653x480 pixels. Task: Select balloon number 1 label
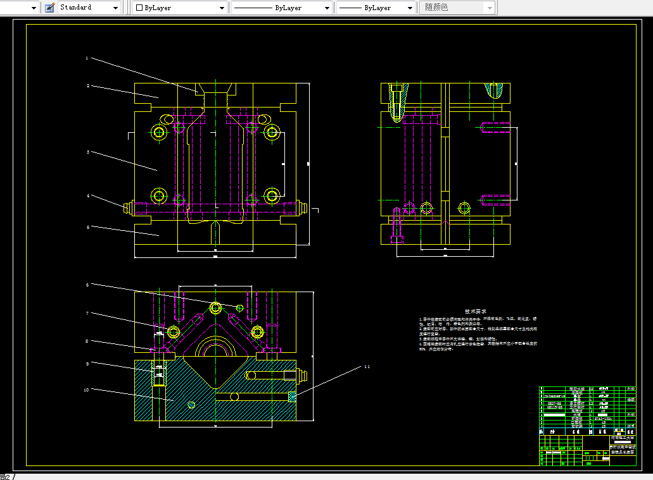87,58
